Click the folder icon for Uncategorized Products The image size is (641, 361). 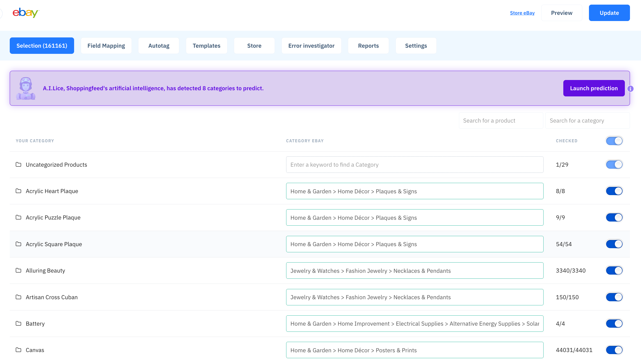coord(18,164)
